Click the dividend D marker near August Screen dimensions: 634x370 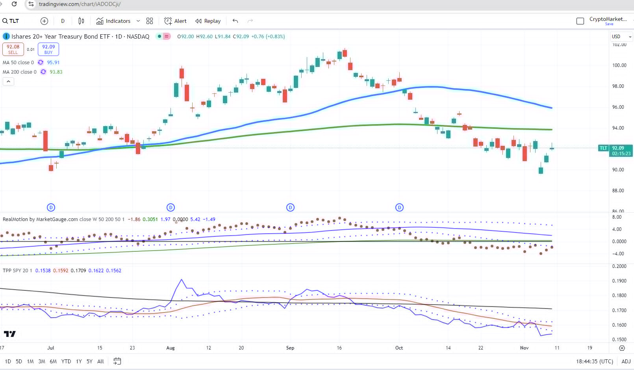pyautogui.click(x=171, y=207)
